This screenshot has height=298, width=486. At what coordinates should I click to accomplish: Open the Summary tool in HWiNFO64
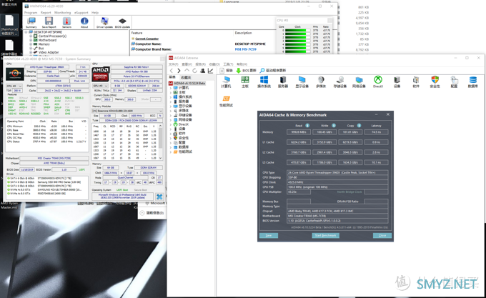(31, 23)
